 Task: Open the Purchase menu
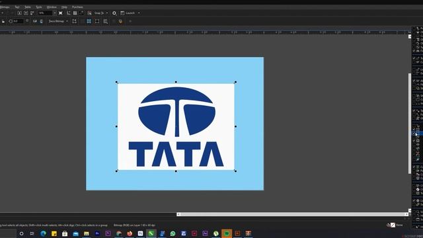click(x=77, y=7)
